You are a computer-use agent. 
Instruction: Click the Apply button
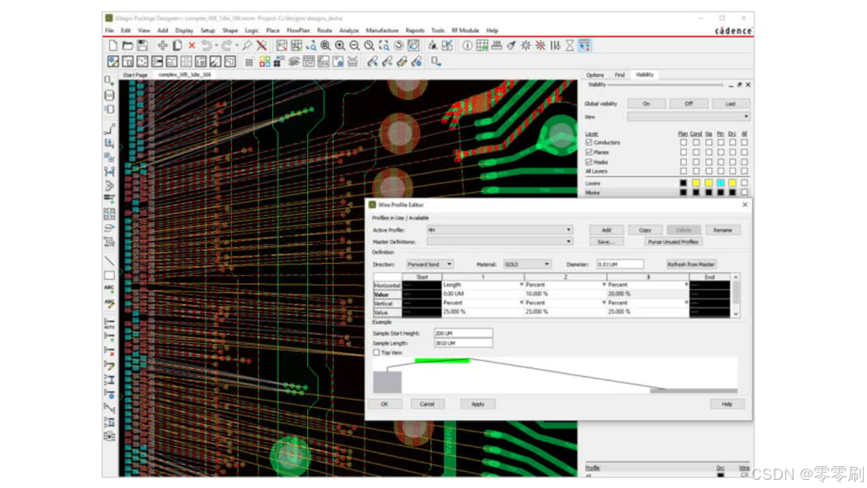(478, 404)
